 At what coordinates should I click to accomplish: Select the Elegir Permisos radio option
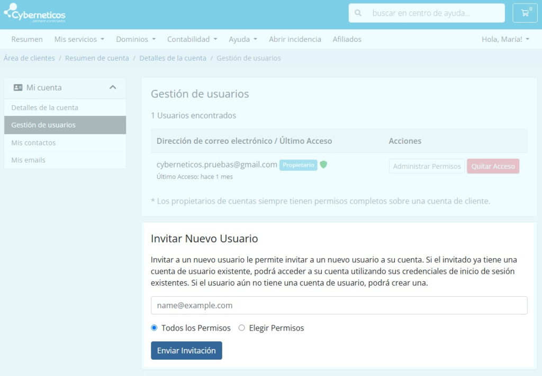(242, 328)
